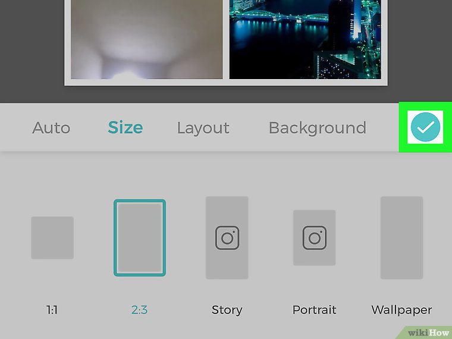The height and width of the screenshot is (339, 452).
Task: Tap the Instagram icon on Story size
Action: point(227,238)
